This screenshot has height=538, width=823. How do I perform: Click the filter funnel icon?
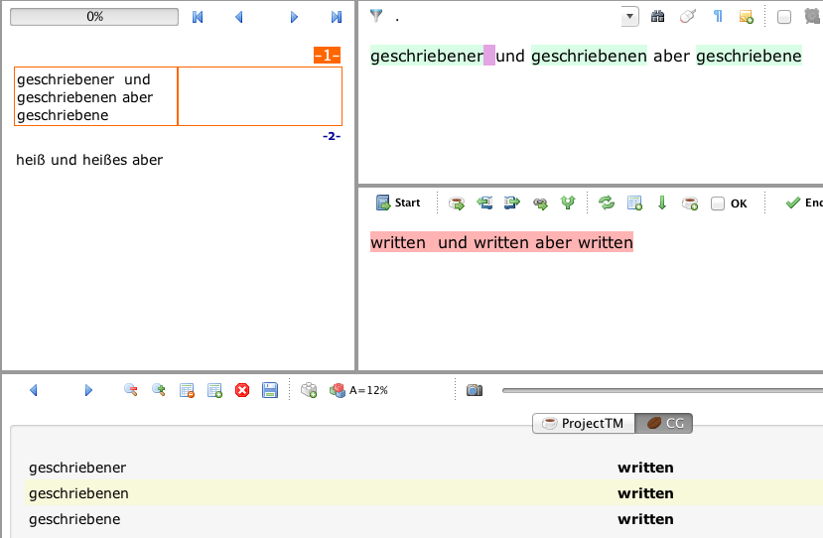tap(375, 16)
